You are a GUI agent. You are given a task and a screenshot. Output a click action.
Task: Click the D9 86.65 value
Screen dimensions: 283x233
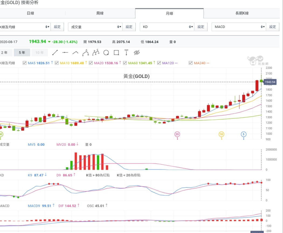[x=66, y=175]
